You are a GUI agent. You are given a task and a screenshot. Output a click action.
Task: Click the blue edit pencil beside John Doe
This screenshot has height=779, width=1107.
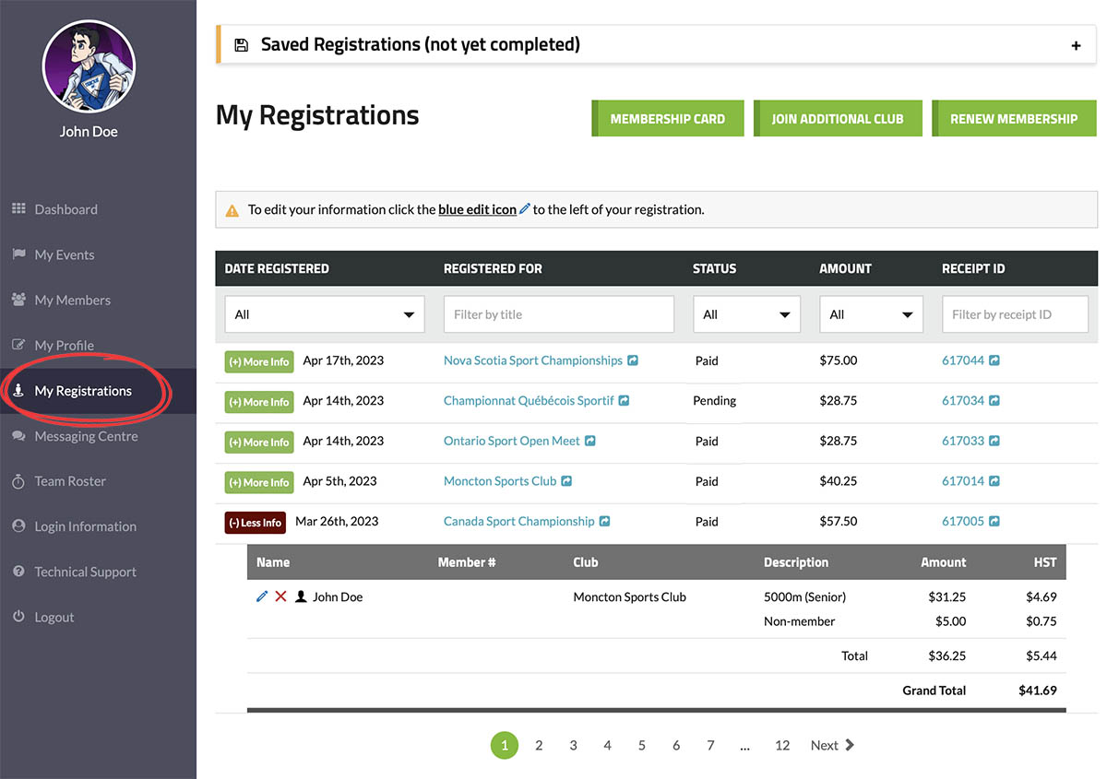262,596
